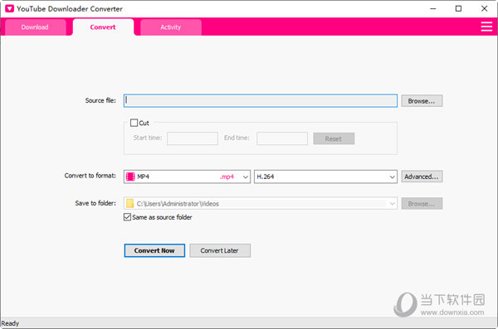Expand the MP4 format dropdown
498x329 pixels.
point(245,177)
